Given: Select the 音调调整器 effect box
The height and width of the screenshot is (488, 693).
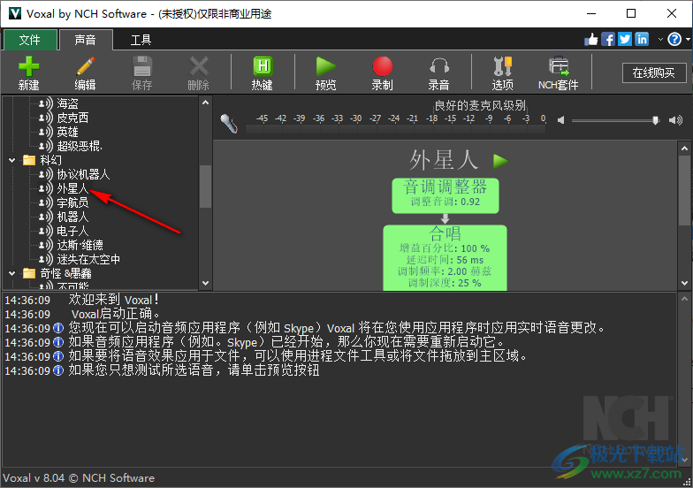Looking at the screenshot, I should click(x=445, y=196).
